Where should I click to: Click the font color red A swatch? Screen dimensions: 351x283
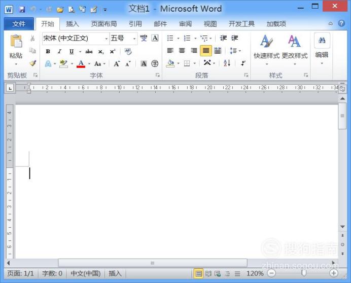[81, 64]
